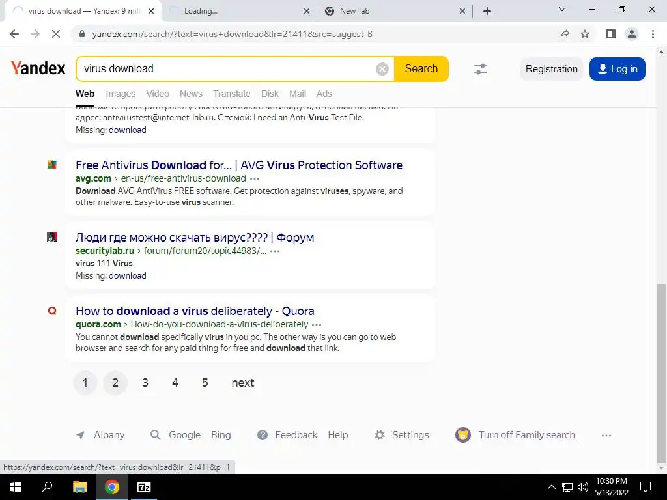Open Windows taskbar search

pyautogui.click(x=47, y=487)
